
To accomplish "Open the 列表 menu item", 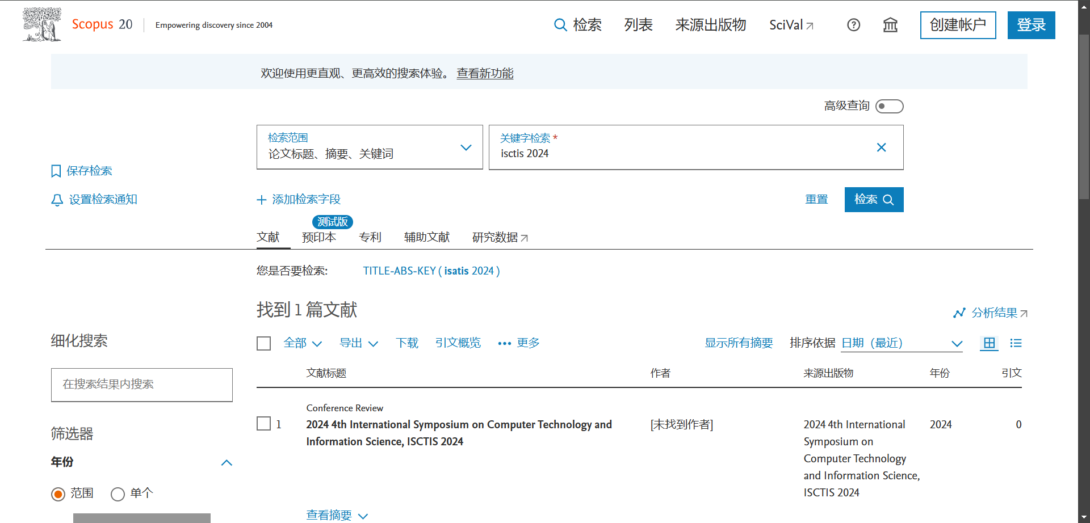I will point(638,25).
